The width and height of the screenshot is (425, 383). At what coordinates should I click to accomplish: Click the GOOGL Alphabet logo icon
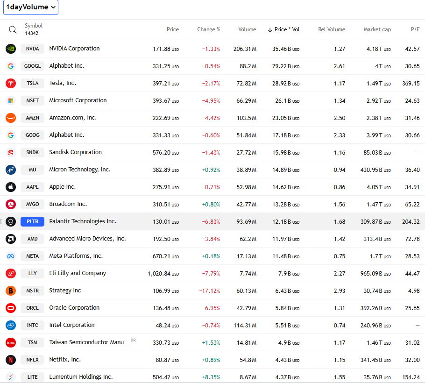tap(11, 66)
